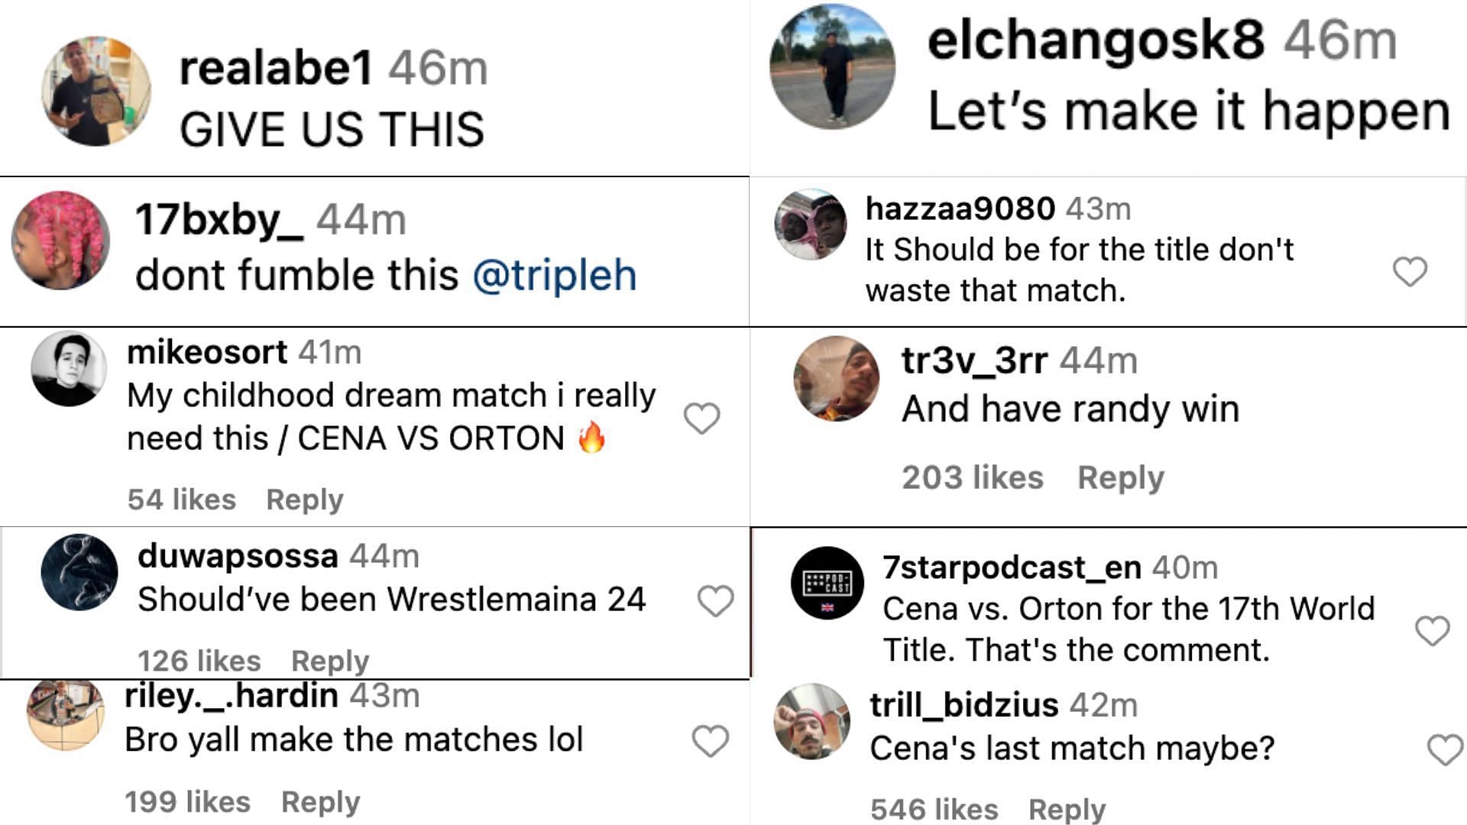Reply to tr3v_3rr's 'And have randy win'

click(1120, 477)
